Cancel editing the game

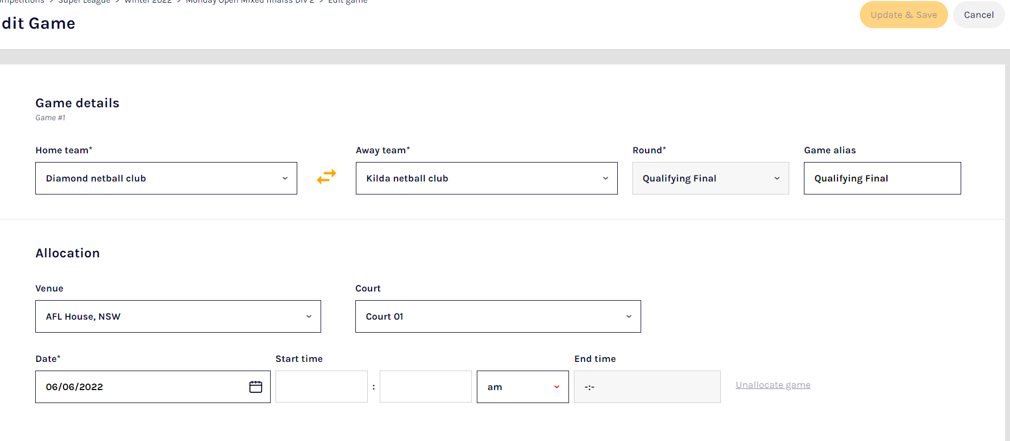(x=978, y=15)
